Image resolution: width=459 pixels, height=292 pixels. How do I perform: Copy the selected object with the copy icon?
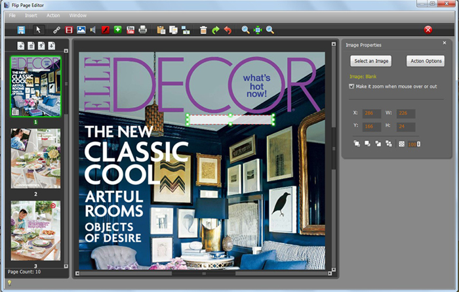[x=173, y=30]
